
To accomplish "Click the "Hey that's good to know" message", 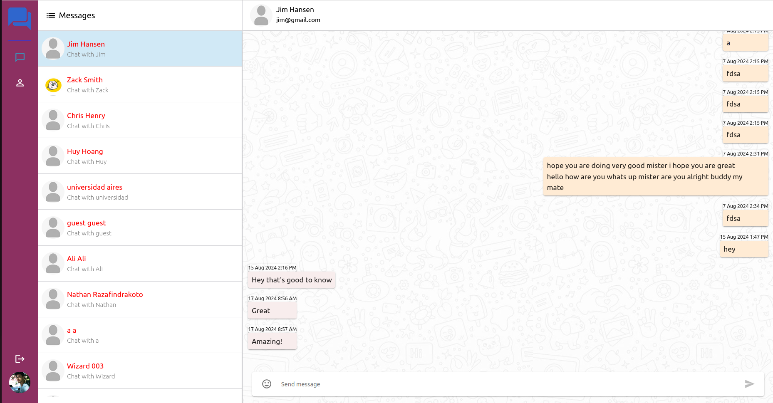I will click(x=292, y=280).
